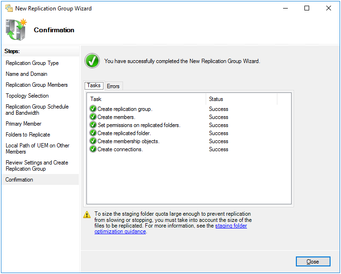The width and height of the screenshot is (341, 274).
Task: Click the checkmark next to Create membership objects
Action: click(93, 141)
